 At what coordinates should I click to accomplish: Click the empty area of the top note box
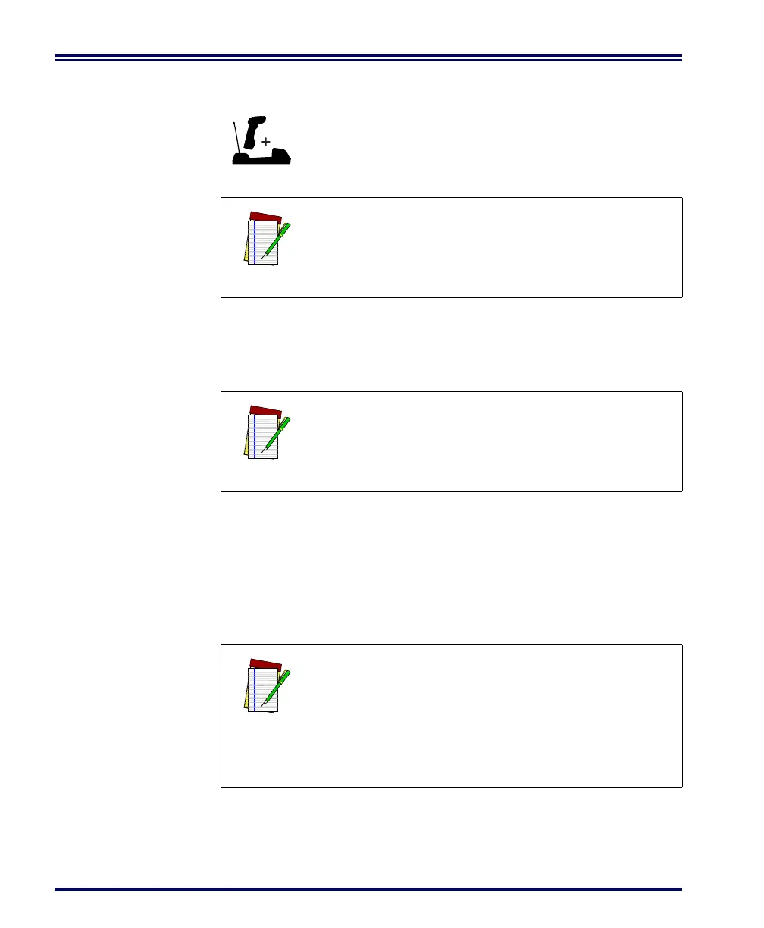[x=485, y=247]
